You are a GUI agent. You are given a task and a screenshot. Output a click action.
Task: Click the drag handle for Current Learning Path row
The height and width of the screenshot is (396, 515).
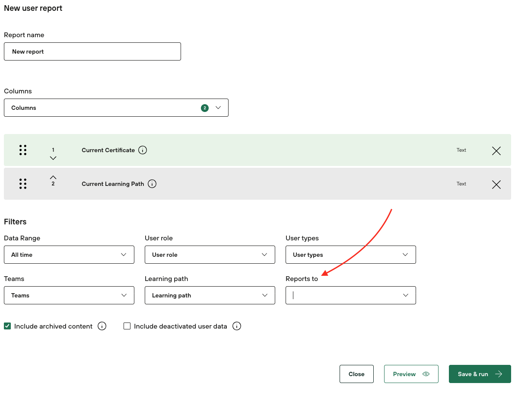coord(23,184)
